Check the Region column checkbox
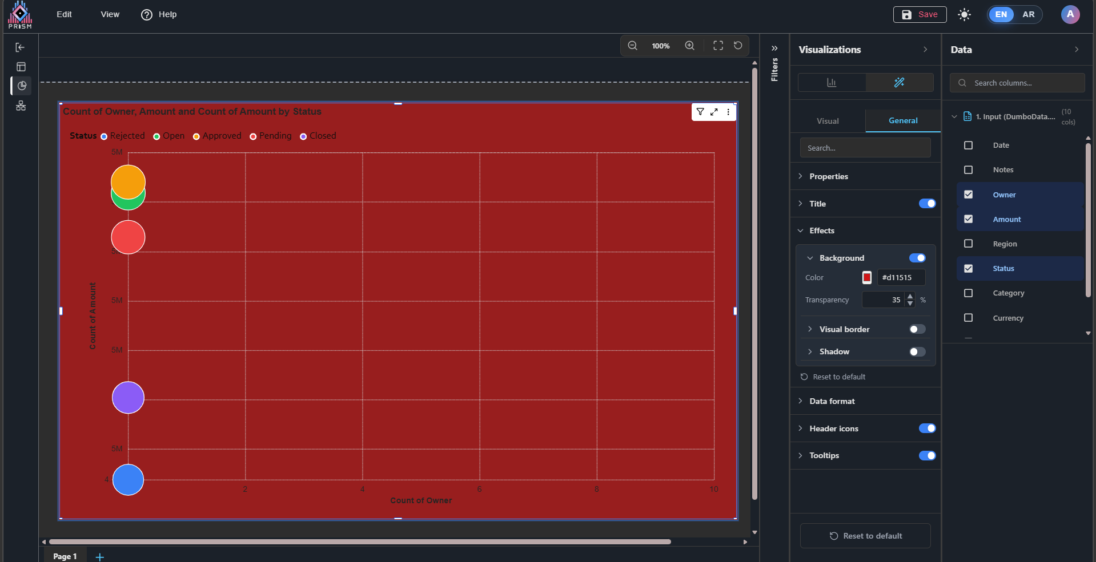This screenshot has width=1096, height=562. tap(968, 244)
